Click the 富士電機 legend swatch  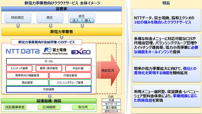111,107
